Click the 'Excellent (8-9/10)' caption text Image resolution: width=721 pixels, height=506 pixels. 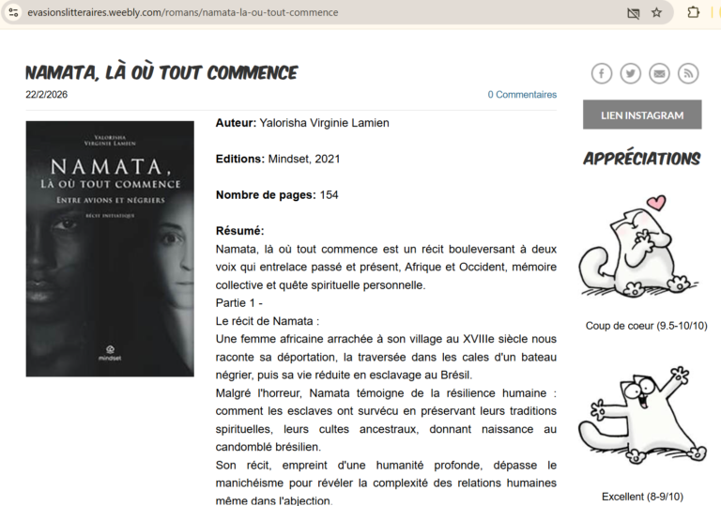(x=642, y=497)
